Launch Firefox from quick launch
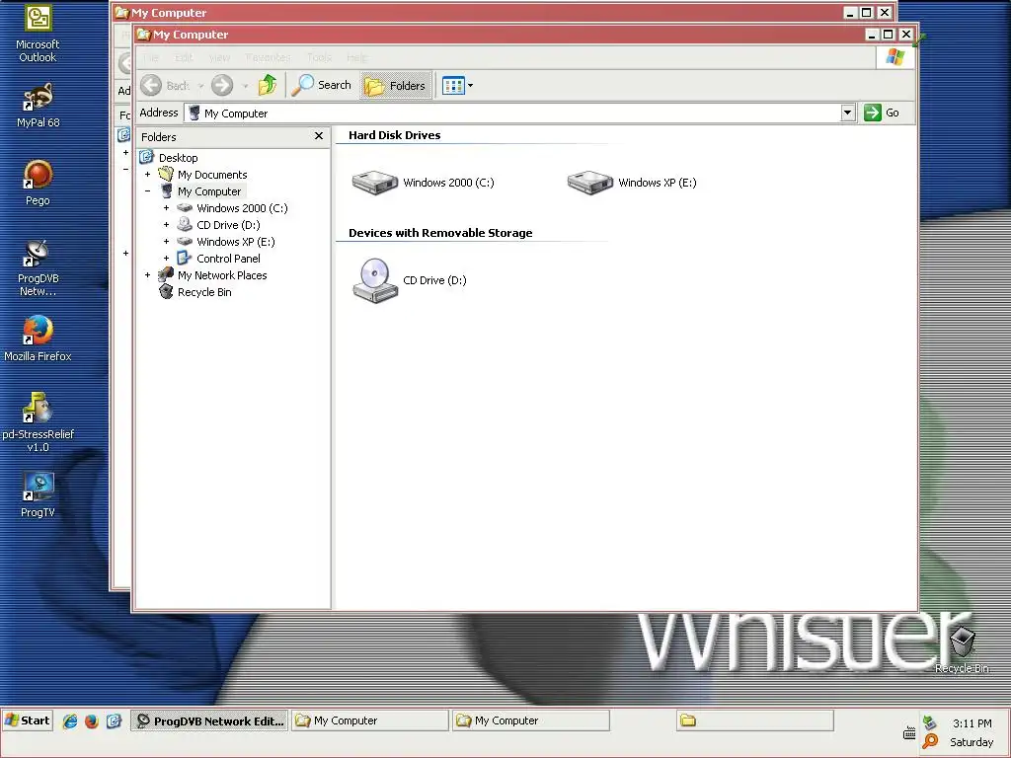This screenshot has width=1011, height=758. tap(92, 721)
